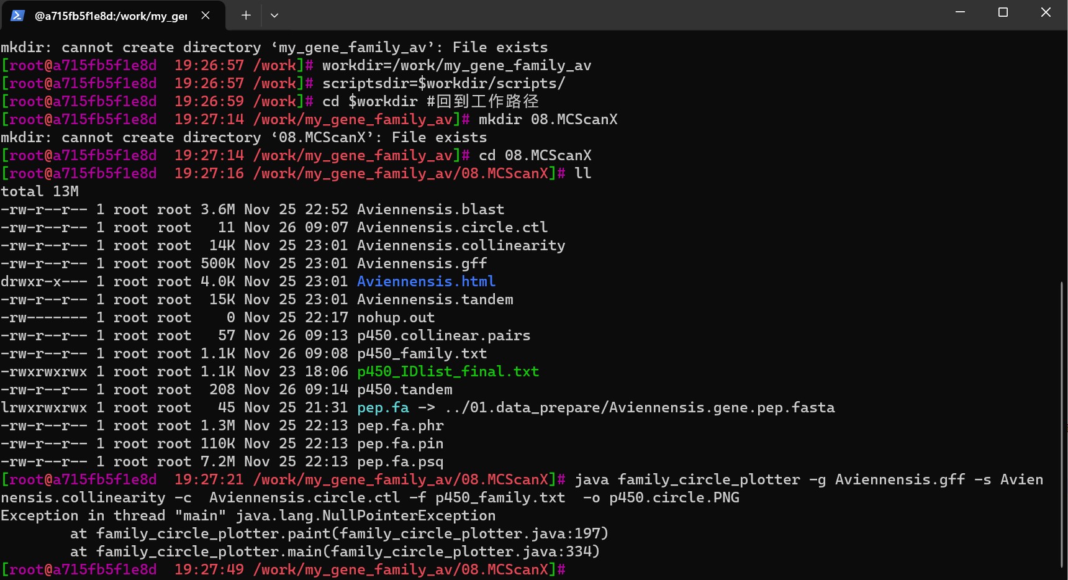Image resolution: width=1068 pixels, height=580 pixels.
Task: Click the output name p450.circle.PNG
Action: tap(674, 497)
